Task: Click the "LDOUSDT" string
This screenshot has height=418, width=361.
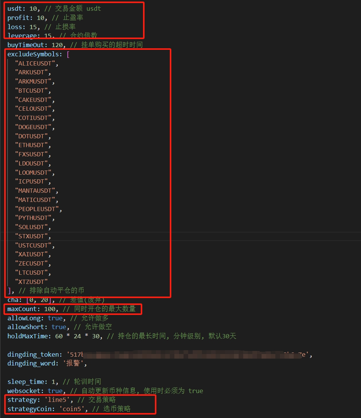Action: [x=31, y=164]
